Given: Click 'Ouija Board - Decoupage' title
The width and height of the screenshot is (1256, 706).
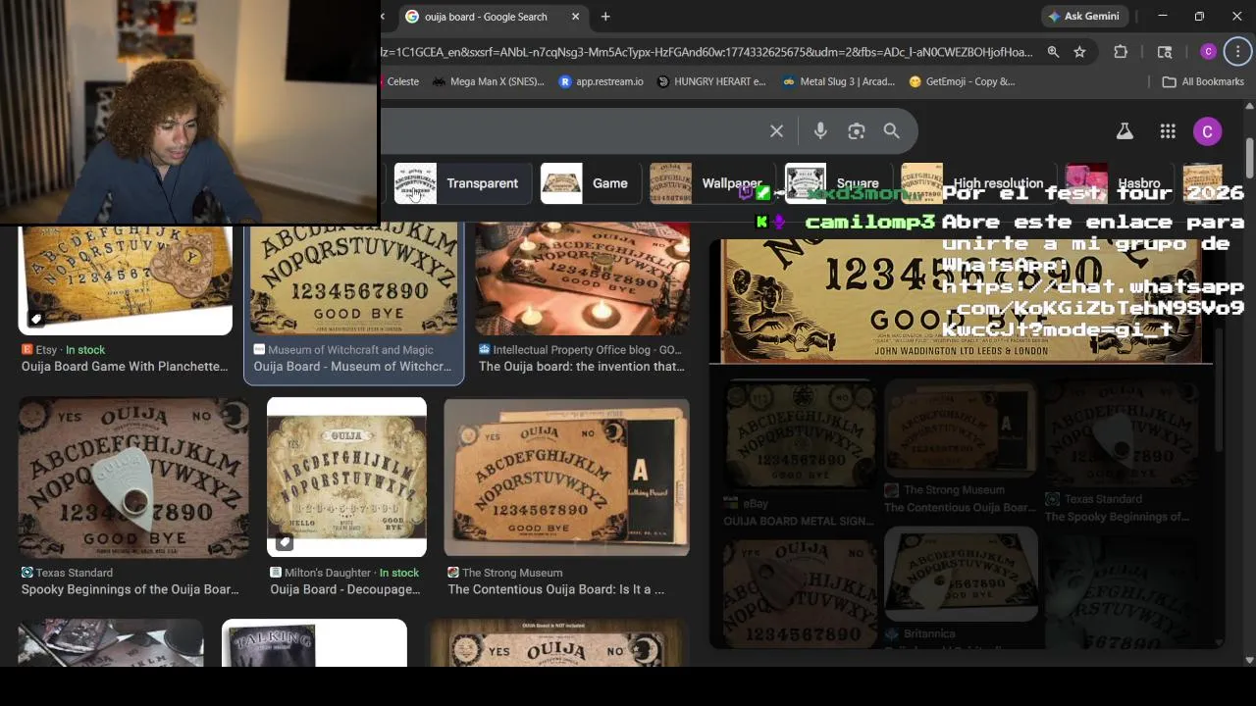Looking at the screenshot, I should point(345,589).
